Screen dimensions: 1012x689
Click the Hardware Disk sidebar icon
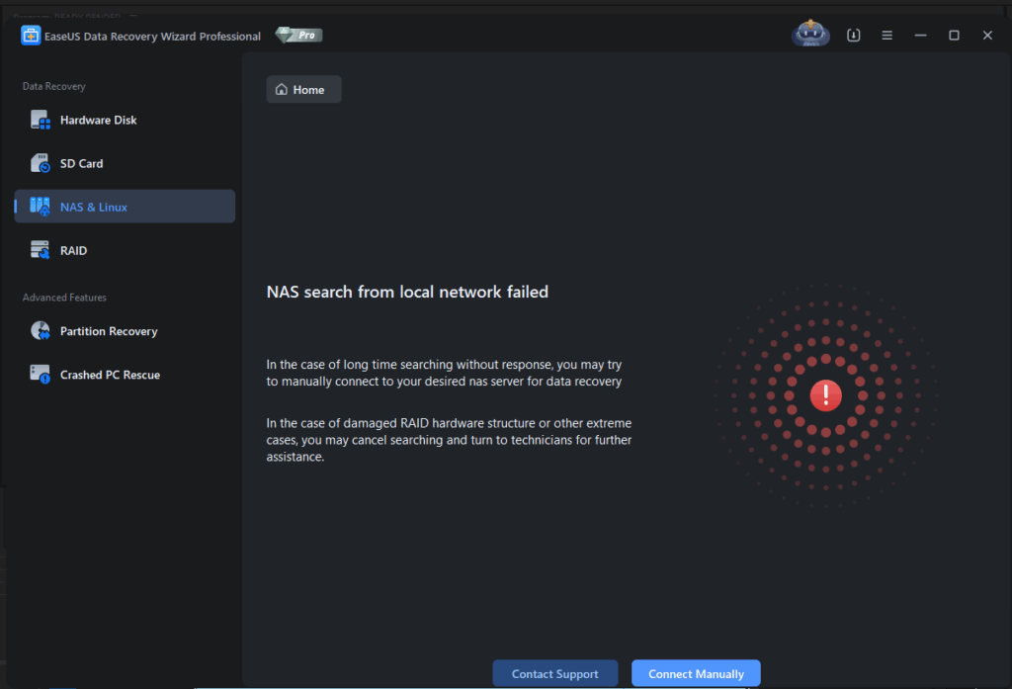pyautogui.click(x=40, y=121)
